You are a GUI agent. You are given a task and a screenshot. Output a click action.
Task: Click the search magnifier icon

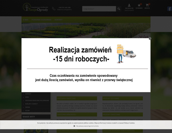coord(119,9)
